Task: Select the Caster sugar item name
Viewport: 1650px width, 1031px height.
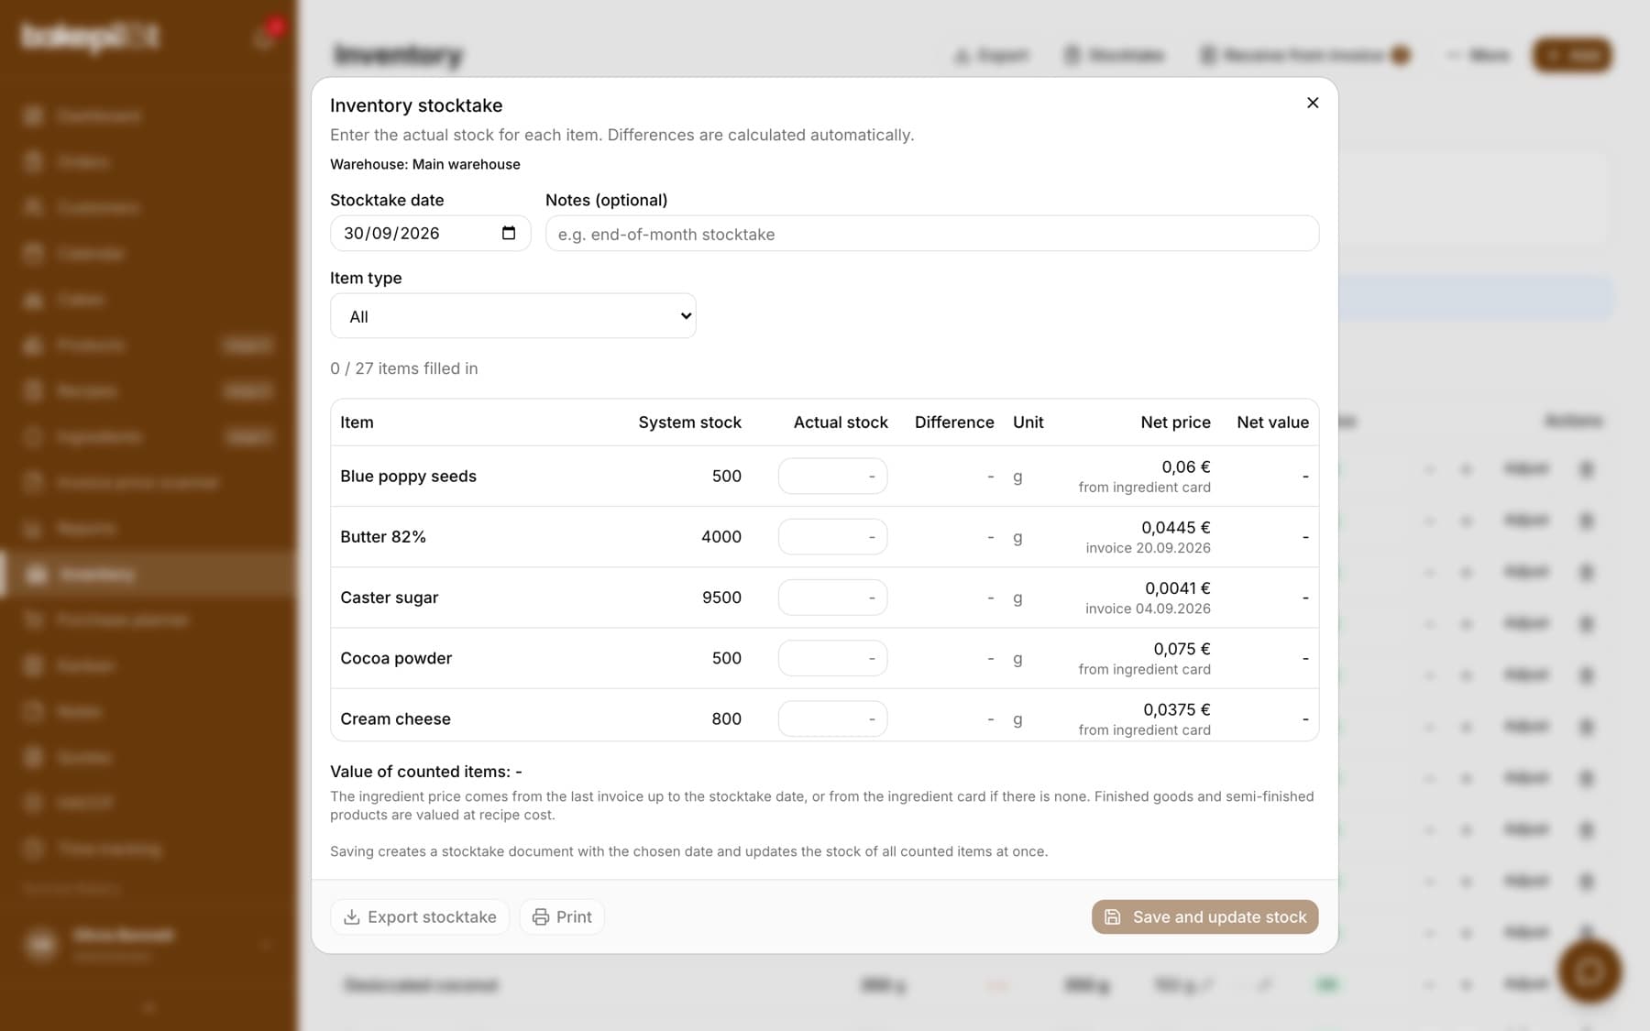Action: coord(389,598)
